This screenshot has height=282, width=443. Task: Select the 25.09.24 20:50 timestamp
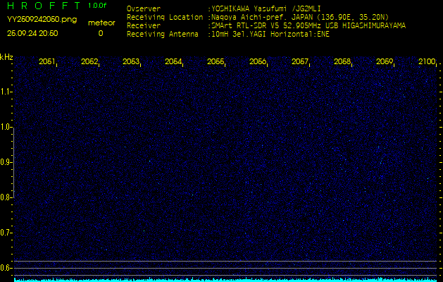[32, 33]
